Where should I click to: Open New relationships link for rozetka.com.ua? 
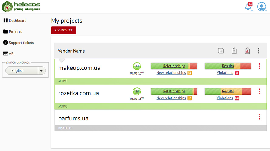(171, 98)
